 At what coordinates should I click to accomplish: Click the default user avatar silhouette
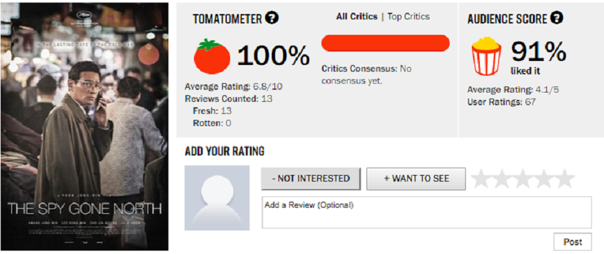pyautogui.click(x=217, y=198)
